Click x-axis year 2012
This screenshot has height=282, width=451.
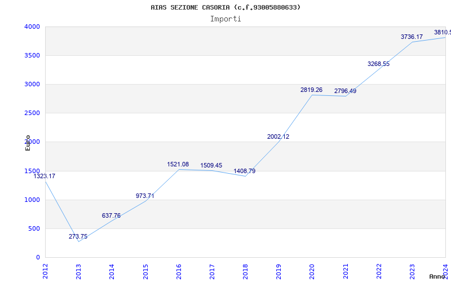[45, 271]
